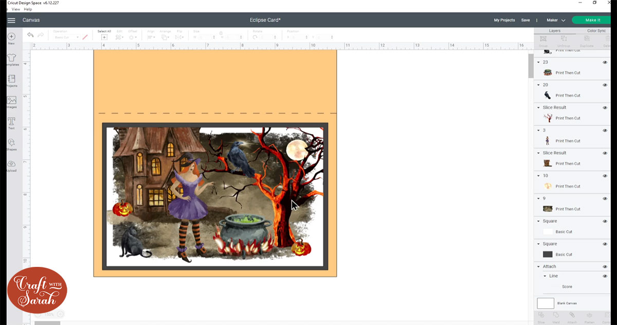This screenshot has height=325, width=617.
Task: Collapse layer 23 with its arrow
Action: (x=539, y=62)
